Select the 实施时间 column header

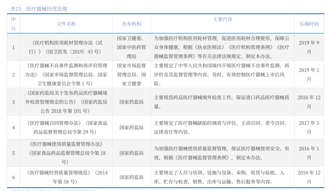[309, 24]
